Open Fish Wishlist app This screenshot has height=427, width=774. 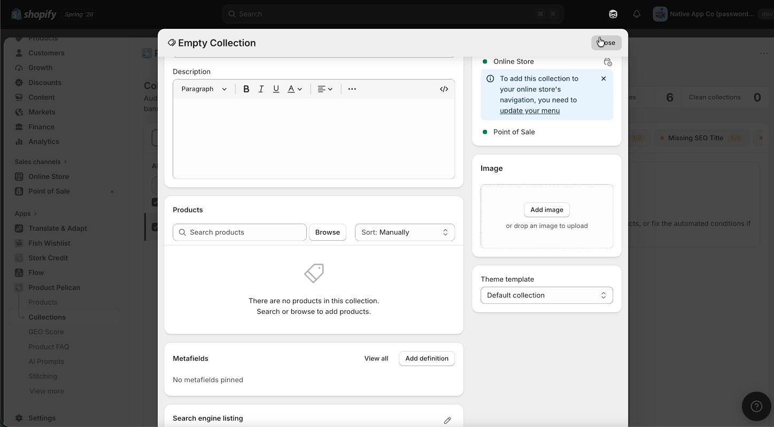(x=49, y=243)
